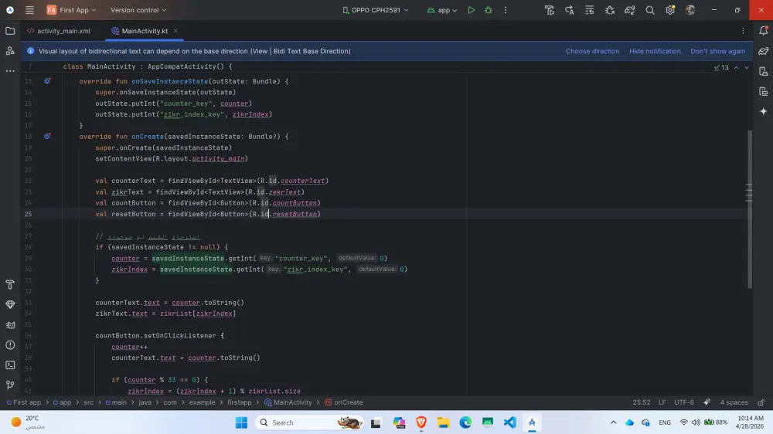This screenshot has width=773, height=434.
Task: Open the Problems tool window icon
Action: (10, 345)
